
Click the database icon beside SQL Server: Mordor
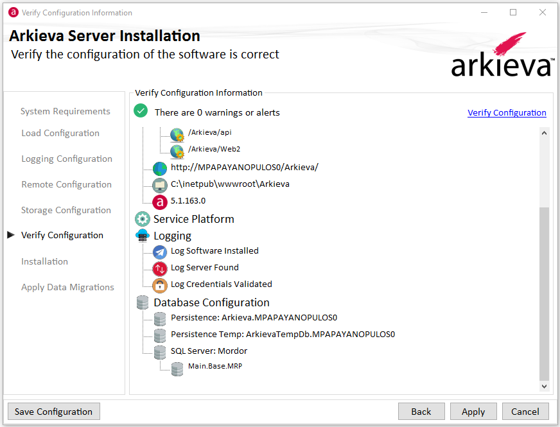[160, 353]
